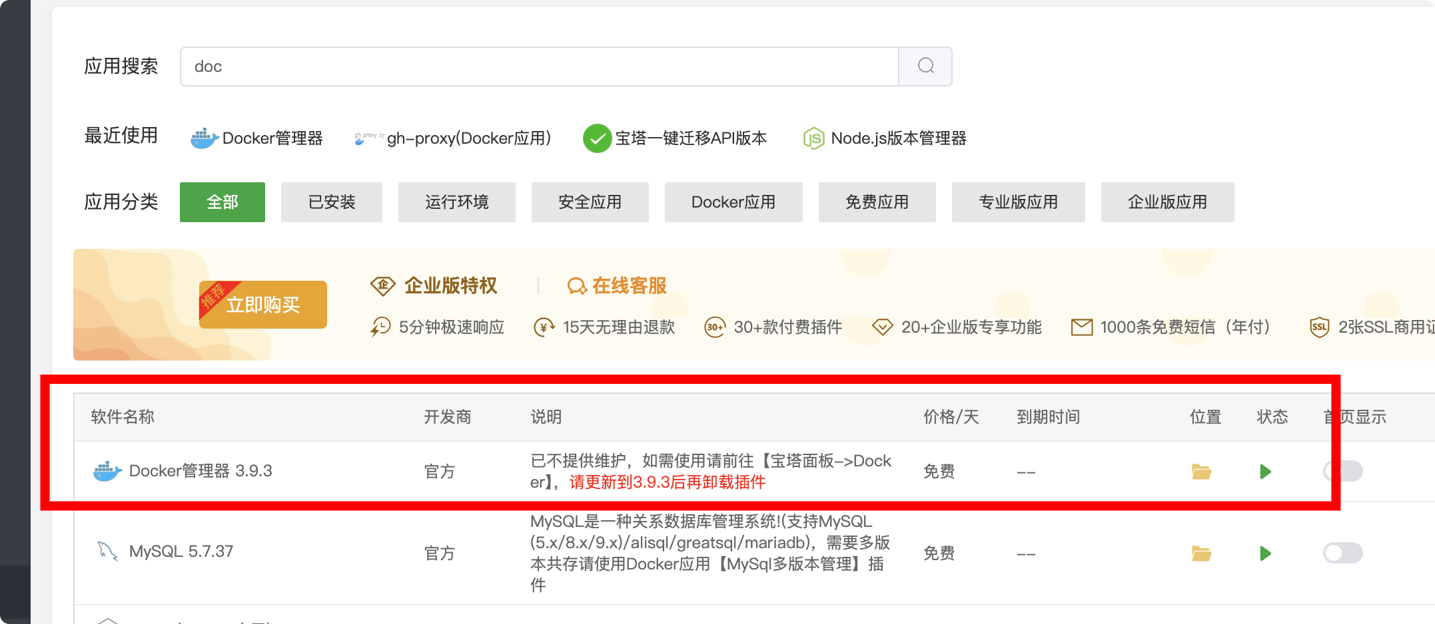Click the 宝塔一键迁移API版本 green check icon

[597, 138]
